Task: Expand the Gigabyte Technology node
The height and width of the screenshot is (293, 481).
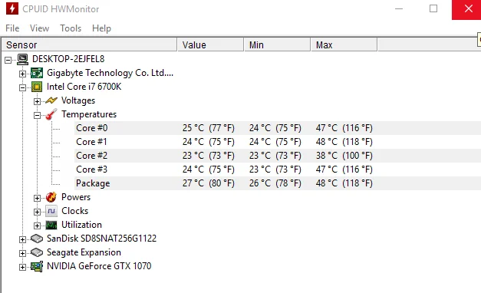Action: pyautogui.click(x=22, y=74)
